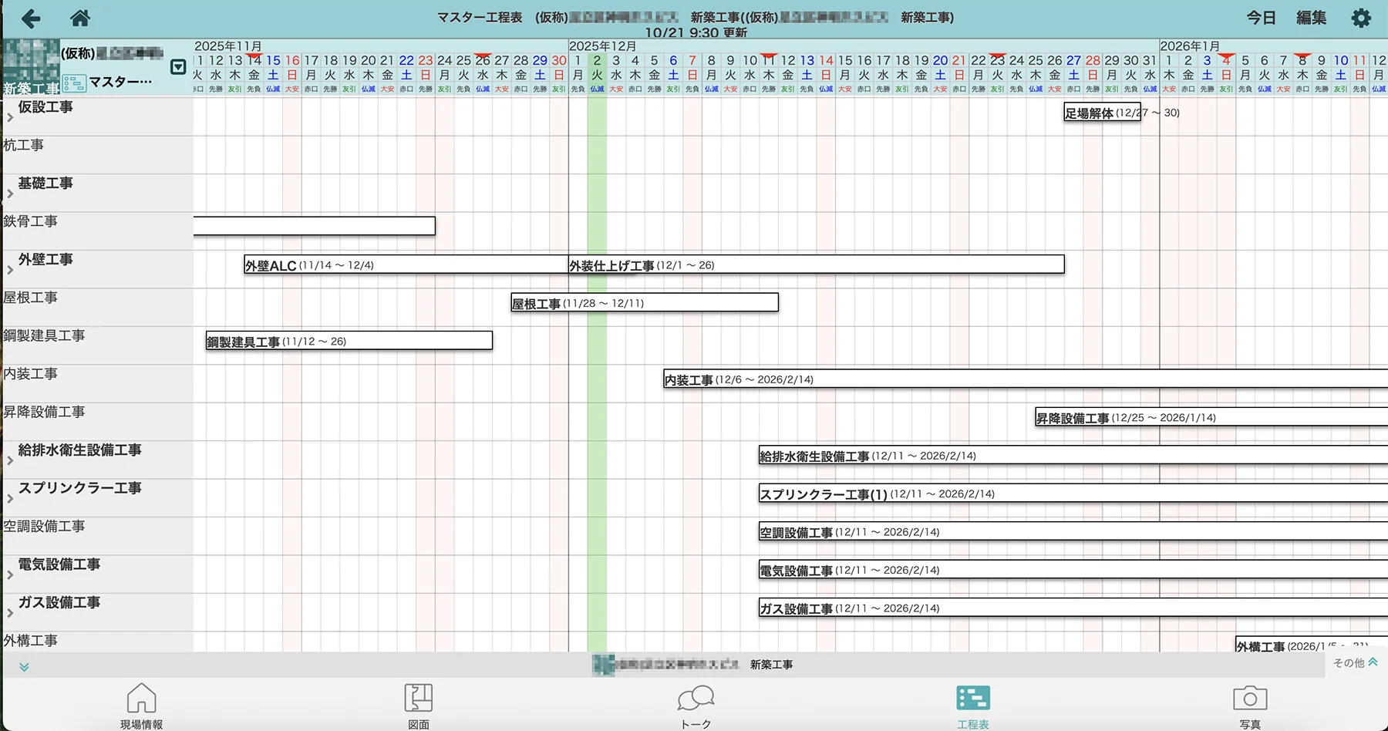Screen dimensions: 1388x731
Task: Expand the その他 panel
Action: [1355, 662]
